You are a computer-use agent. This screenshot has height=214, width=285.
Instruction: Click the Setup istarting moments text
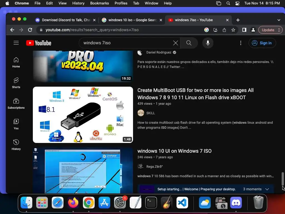tap(196, 189)
